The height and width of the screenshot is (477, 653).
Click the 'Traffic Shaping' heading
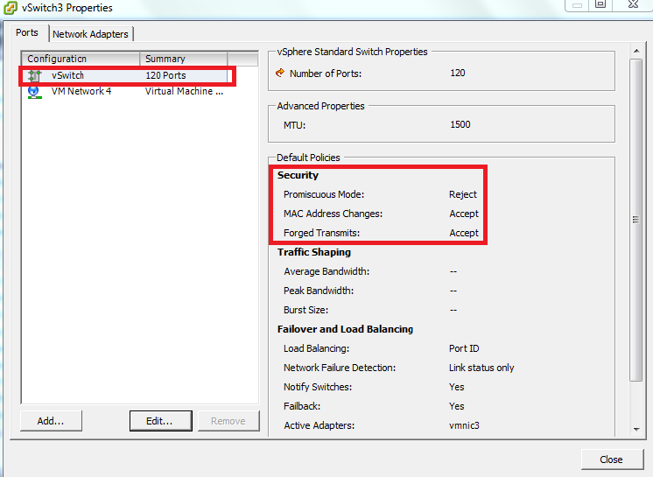(314, 252)
